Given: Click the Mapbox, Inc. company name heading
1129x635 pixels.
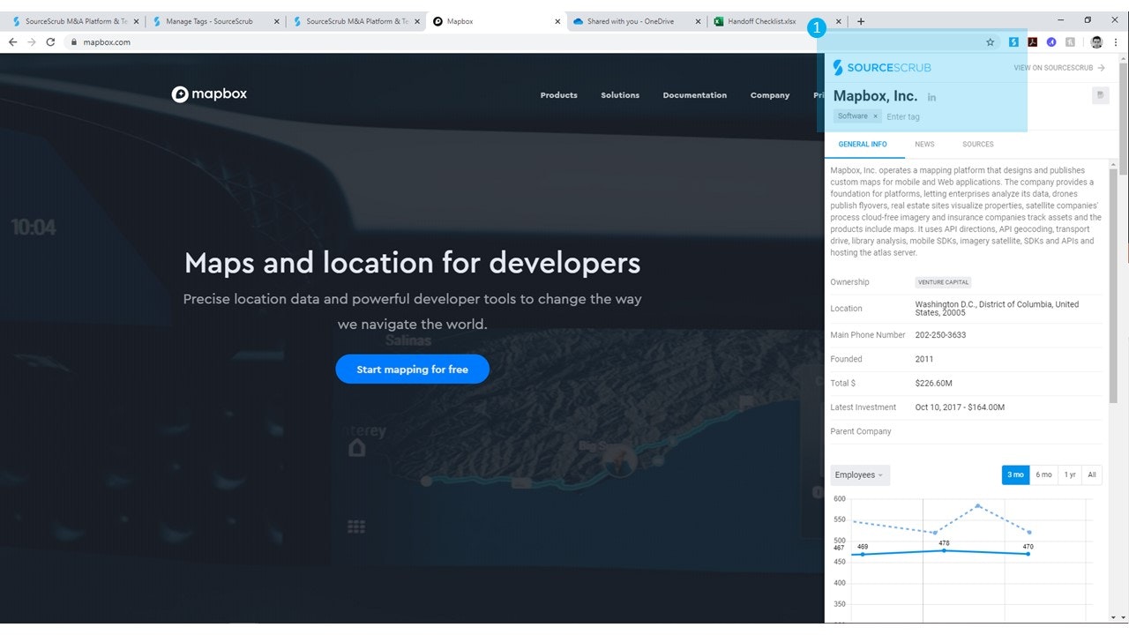Looking at the screenshot, I should click(x=876, y=96).
